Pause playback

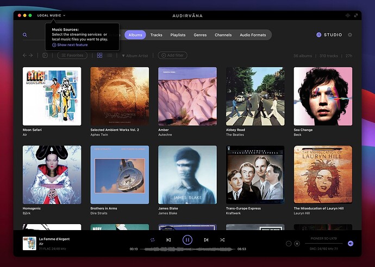coord(187,240)
